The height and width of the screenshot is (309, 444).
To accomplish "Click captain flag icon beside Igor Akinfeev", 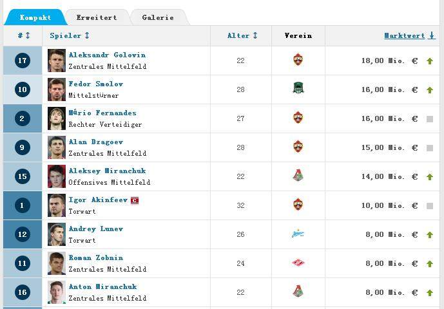I will click(x=135, y=200).
